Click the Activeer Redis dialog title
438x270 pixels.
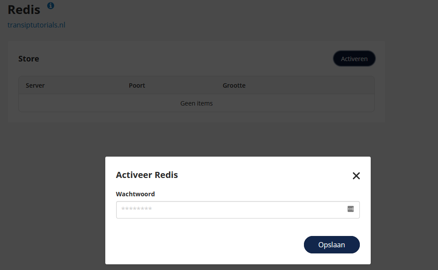pos(147,175)
